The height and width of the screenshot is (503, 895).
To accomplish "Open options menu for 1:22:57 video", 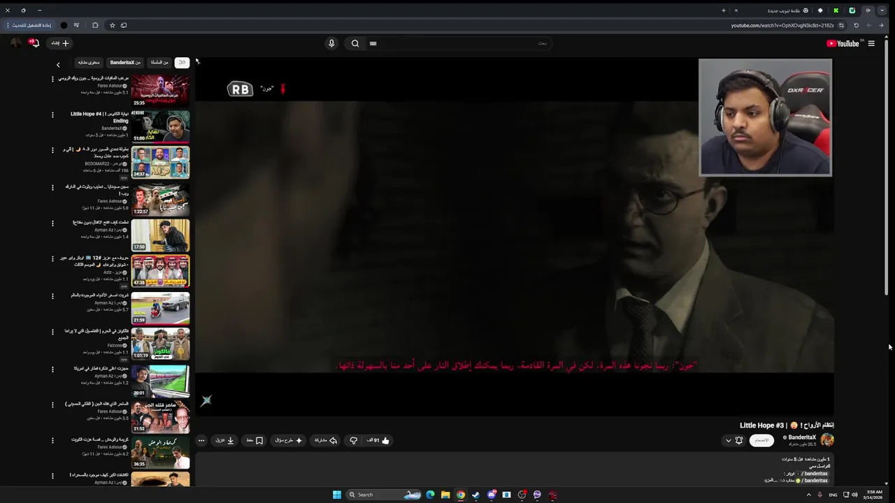I will click(x=52, y=187).
